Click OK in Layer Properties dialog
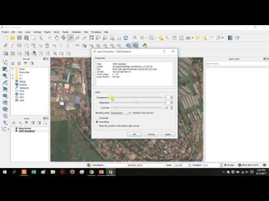269x201 pixels. click(x=134, y=134)
